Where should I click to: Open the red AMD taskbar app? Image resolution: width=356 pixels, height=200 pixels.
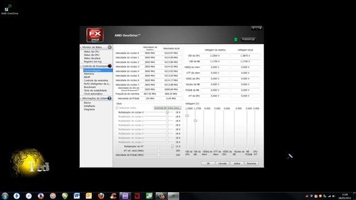(x=137, y=196)
